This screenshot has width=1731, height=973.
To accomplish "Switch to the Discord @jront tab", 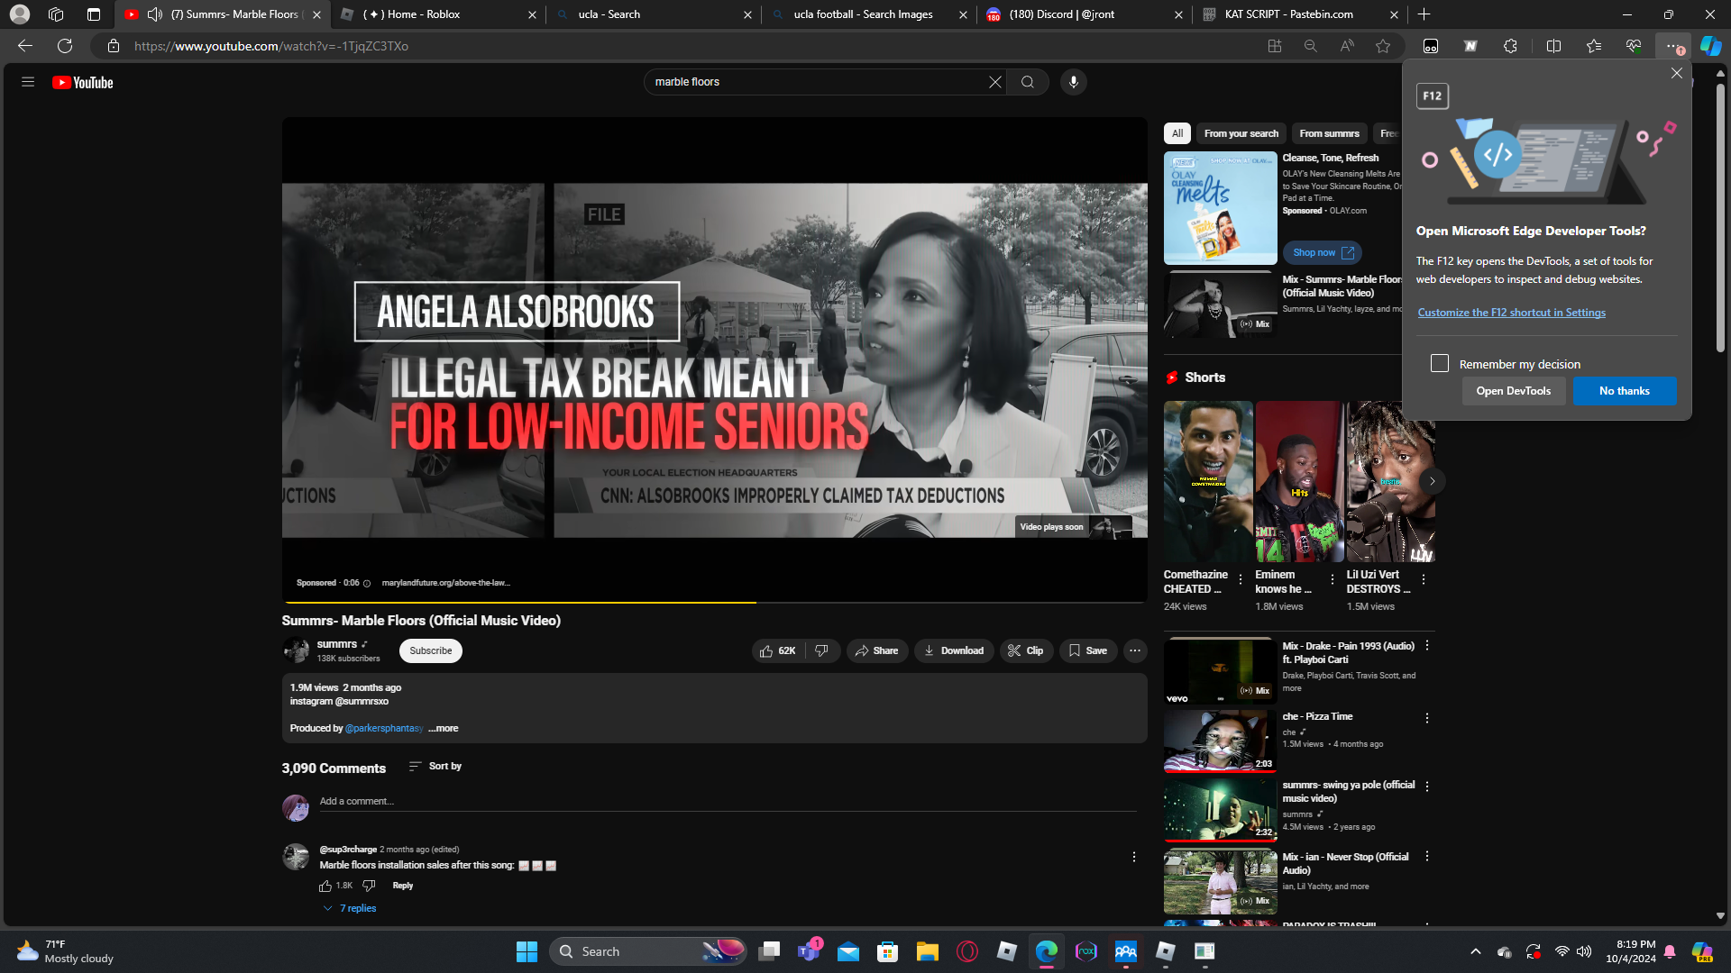I will point(1083,14).
